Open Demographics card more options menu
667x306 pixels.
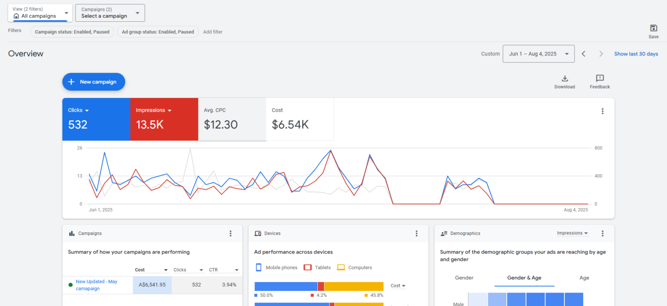tap(602, 234)
